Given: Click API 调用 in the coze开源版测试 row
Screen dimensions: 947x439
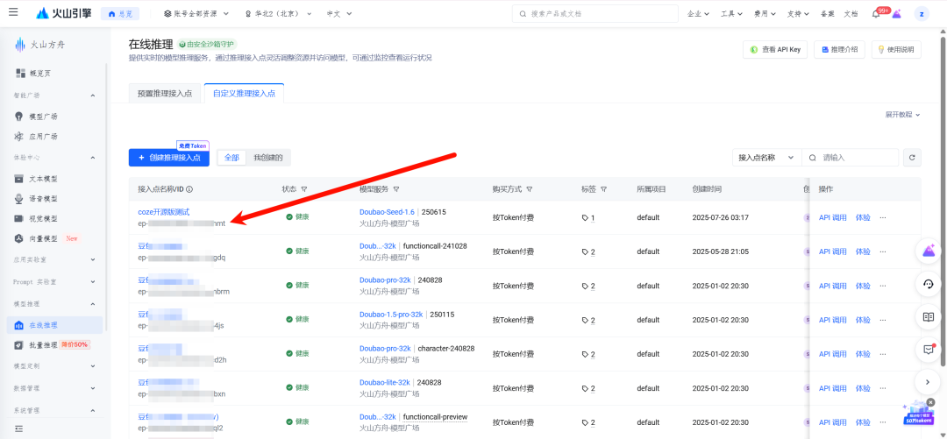Looking at the screenshot, I should click(833, 217).
